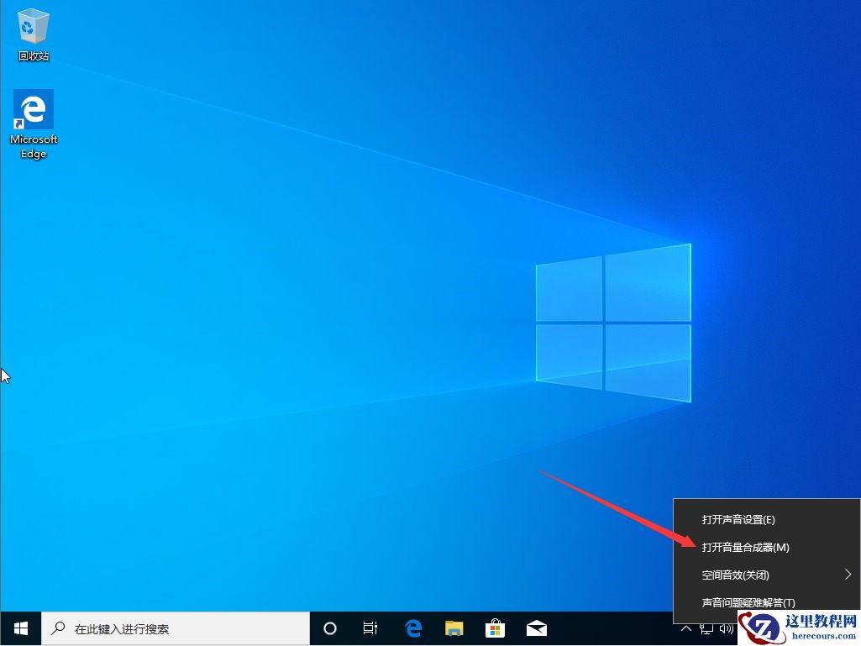Open Task View from the taskbar

[x=370, y=628]
